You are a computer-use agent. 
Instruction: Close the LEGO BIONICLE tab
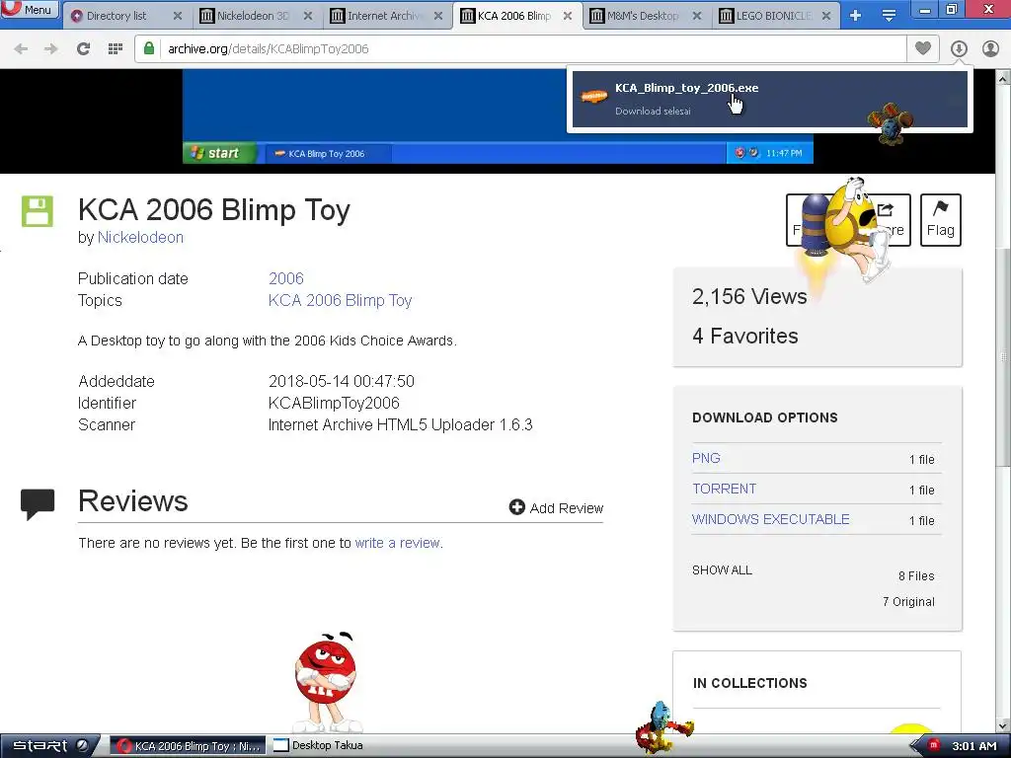pos(826,16)
